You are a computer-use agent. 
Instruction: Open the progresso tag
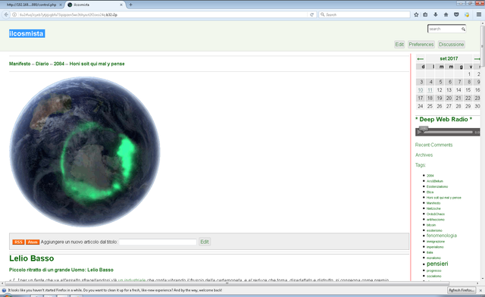click(434, 270)
